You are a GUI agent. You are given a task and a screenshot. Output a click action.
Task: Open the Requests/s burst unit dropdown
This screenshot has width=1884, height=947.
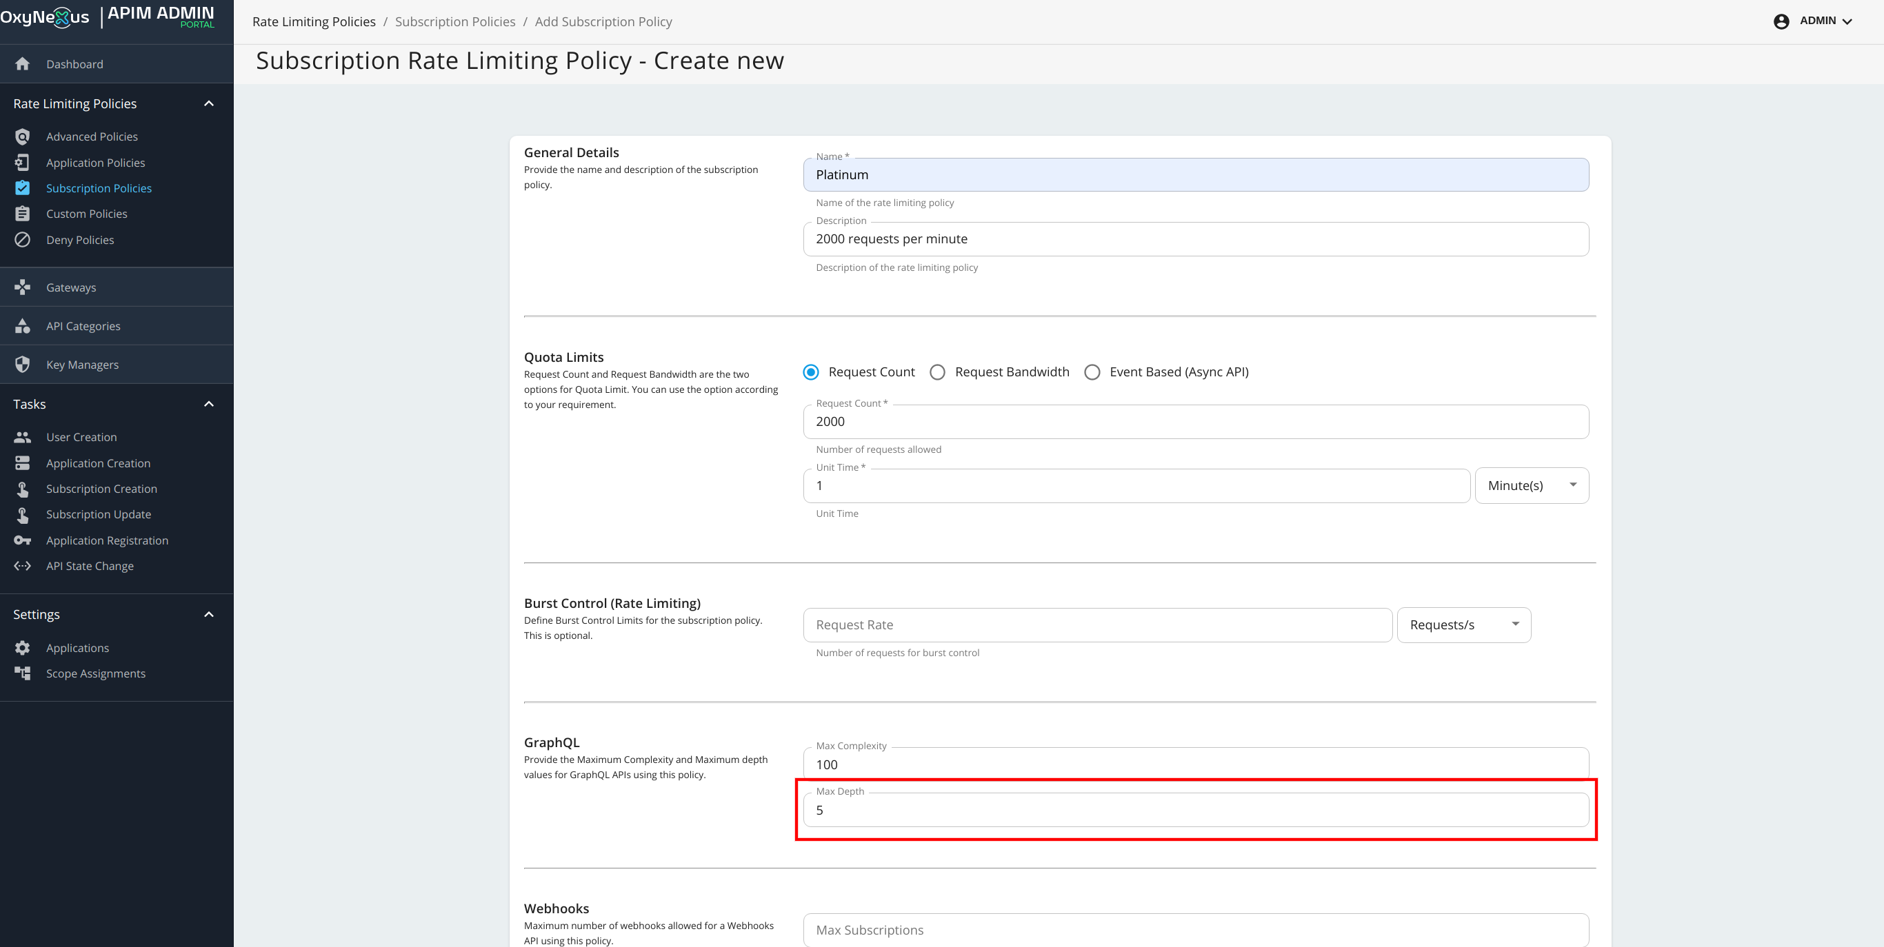(x=1463, y=626)
